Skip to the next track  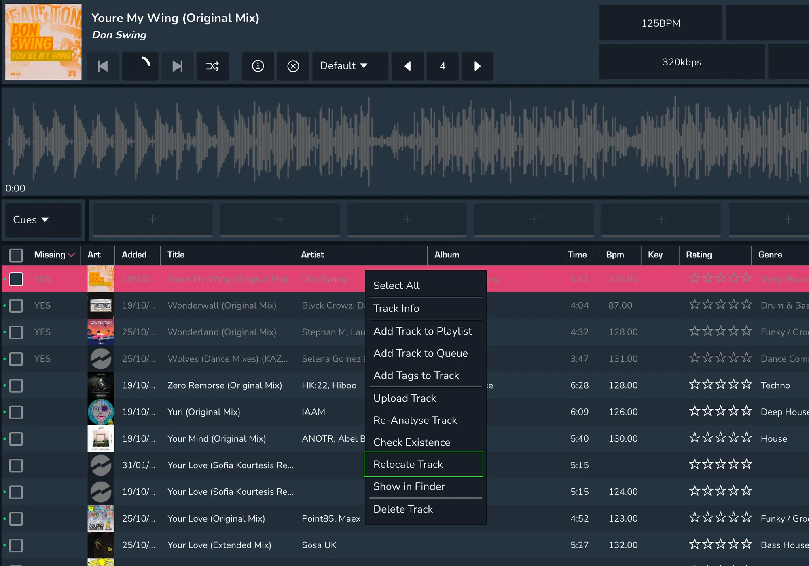(x=177, y=66)
